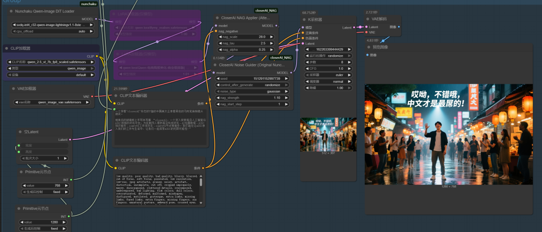Open the 设备 default dropdown
This screenshot has height=232, width=542.
pyautogui.click(x=51, y=75)
